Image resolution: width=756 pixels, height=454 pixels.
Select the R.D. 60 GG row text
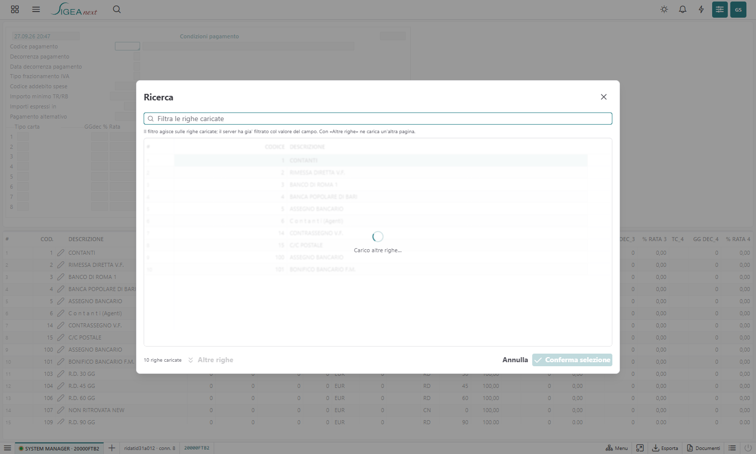pyautogui.click(x=82, y=398)
